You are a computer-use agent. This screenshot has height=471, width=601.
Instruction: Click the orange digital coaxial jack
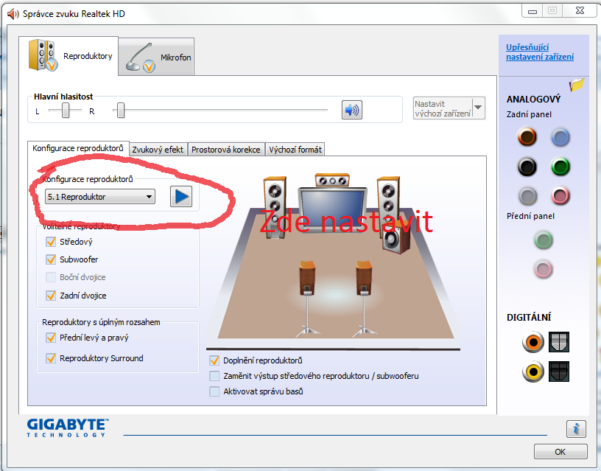533,342
